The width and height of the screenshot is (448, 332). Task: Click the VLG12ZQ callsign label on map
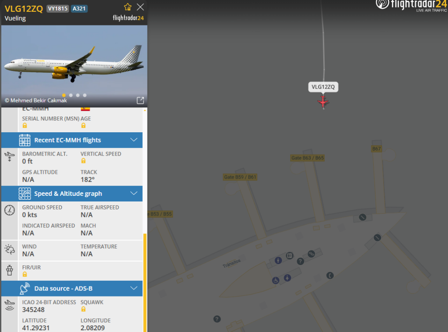pos(323,87)
